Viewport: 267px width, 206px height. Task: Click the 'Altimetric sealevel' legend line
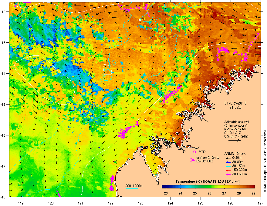pyautogui.click(x=237, y=122)
